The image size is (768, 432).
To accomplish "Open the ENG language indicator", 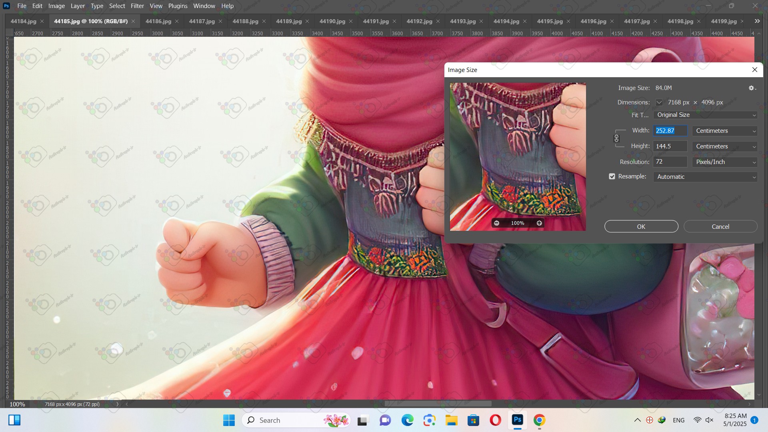I will (679, 420).
